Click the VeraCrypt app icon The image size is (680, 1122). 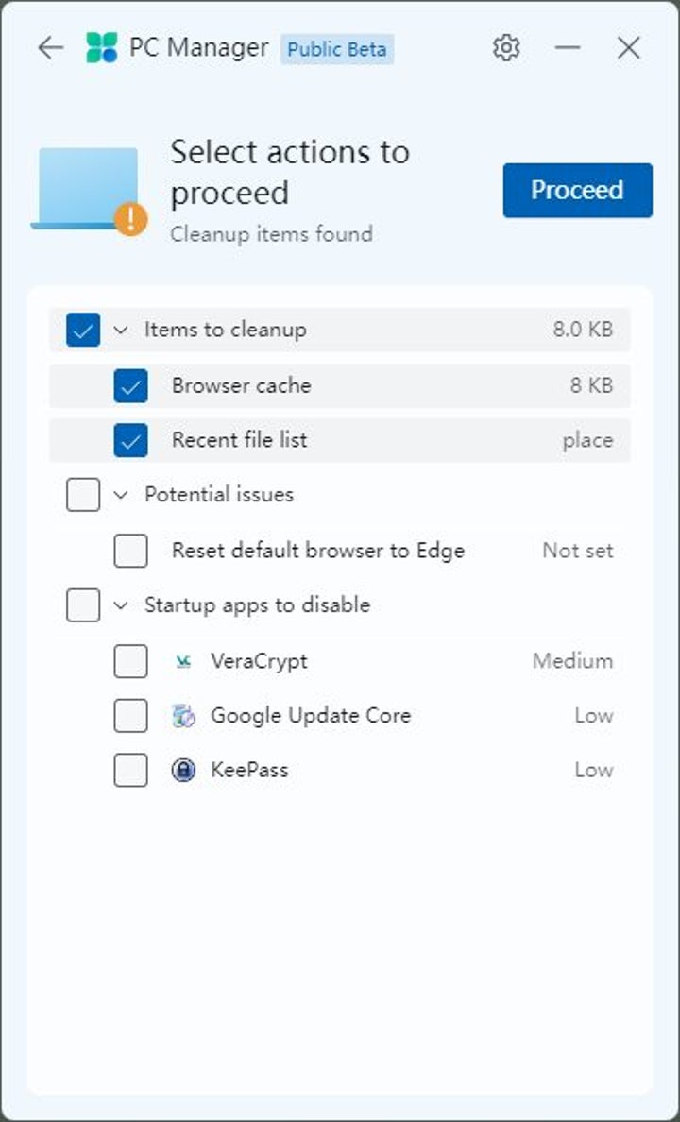click(x=183, y=661)
